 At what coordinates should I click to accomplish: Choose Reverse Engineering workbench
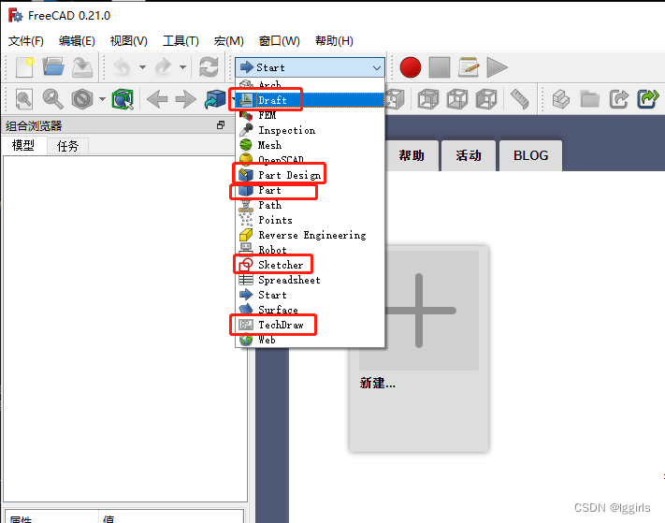click(x=310, y=235)
